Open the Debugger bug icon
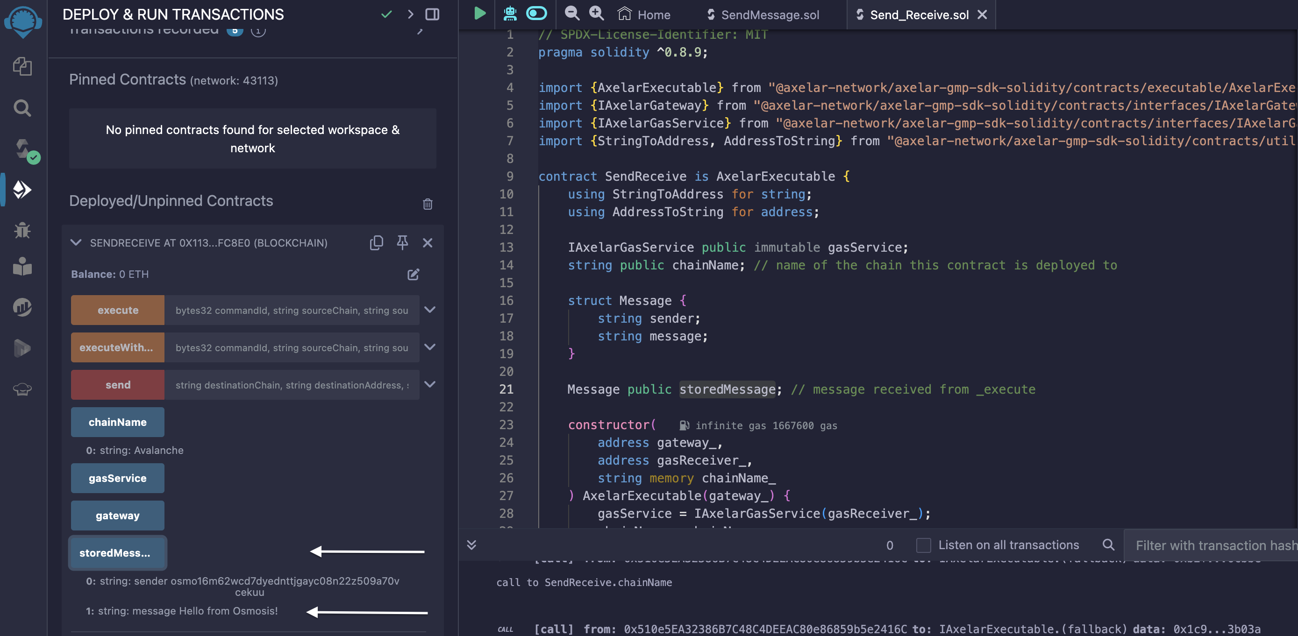The height and width of the screenshot is (636, 1298). click(x=22, y=230)
